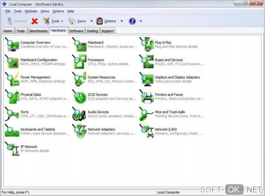Open the Modules menu
Screen dimensions: 265x196
(31, 11)
